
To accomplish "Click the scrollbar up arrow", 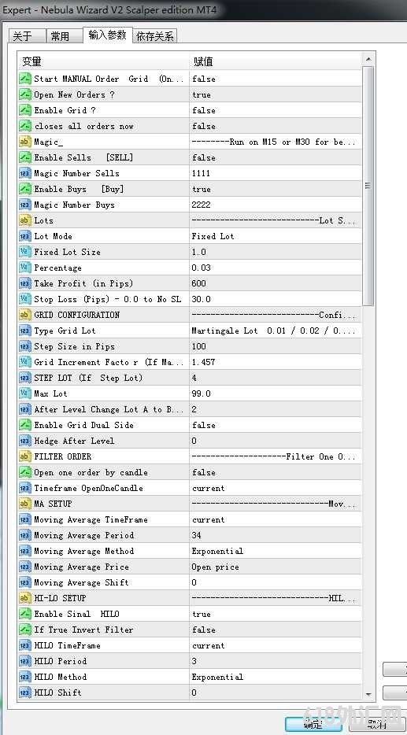I will 368,59.
